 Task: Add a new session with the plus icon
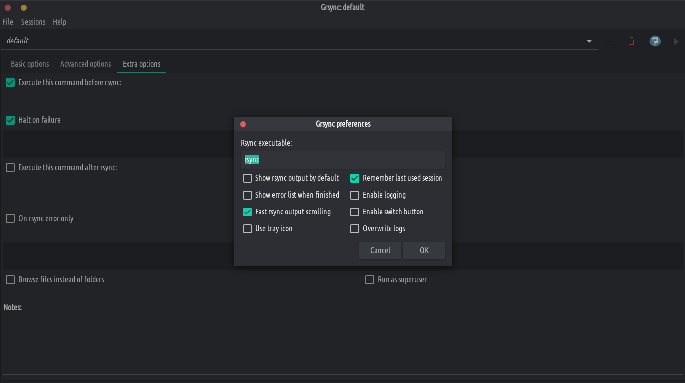610,42
